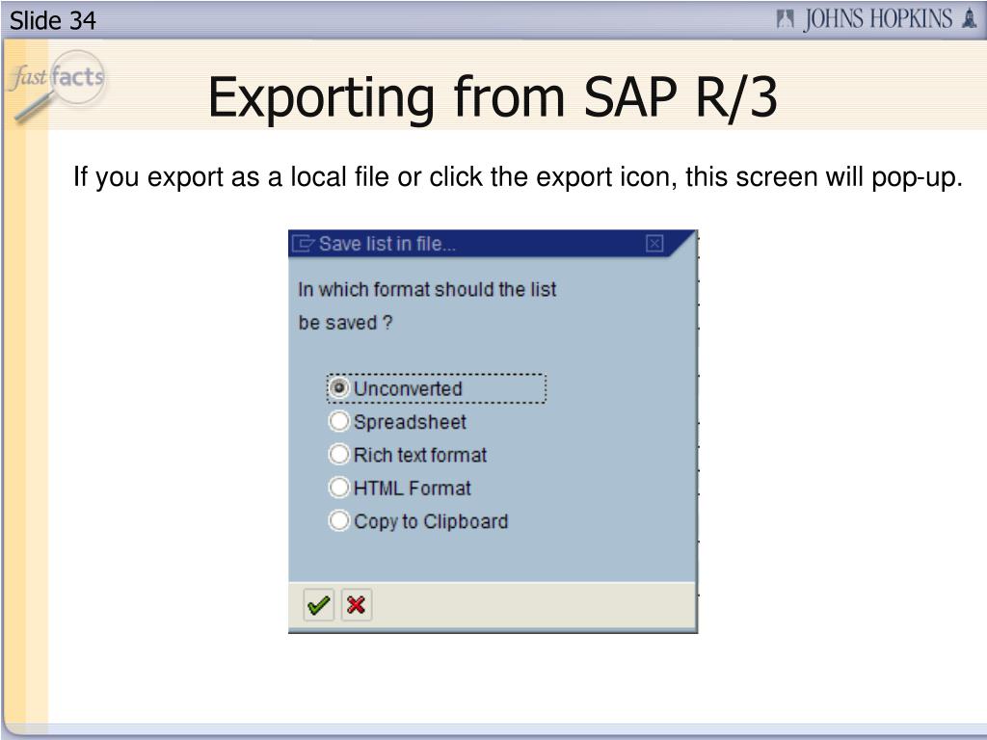
Task: Click the 'Exporting from SAP R/3' heading
Action: click(x=493, y=96)
